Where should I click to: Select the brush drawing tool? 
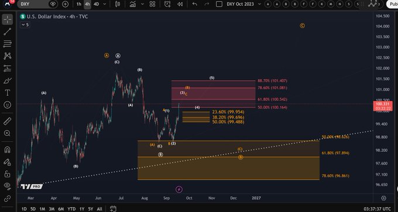tap(8, 81)
